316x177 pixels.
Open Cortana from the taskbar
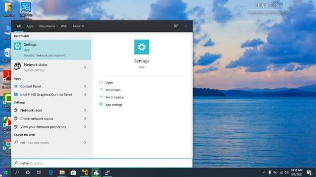(x=28, y=173)
